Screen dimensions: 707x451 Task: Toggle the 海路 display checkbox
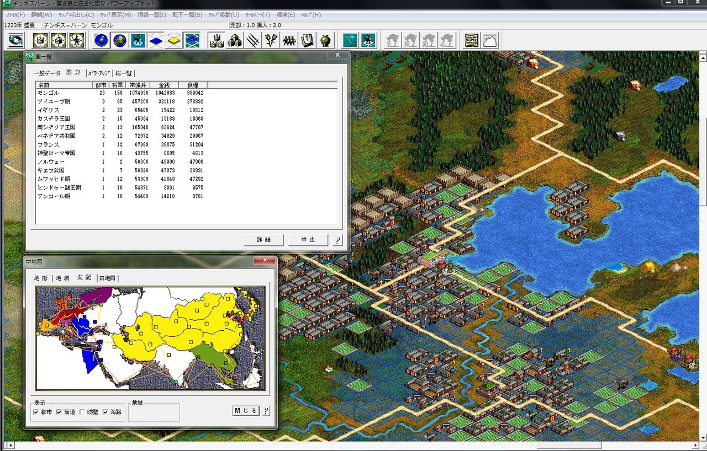pos(112,412)
